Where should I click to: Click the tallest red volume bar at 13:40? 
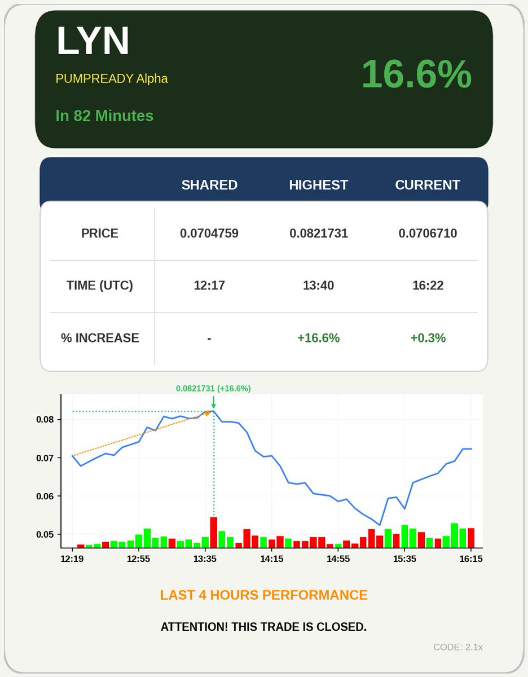(x=214, y=533)
